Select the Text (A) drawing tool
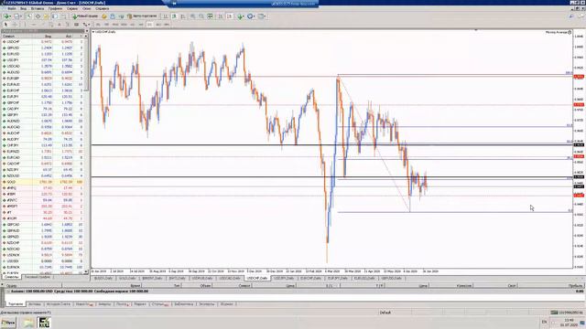 (59, 25)
